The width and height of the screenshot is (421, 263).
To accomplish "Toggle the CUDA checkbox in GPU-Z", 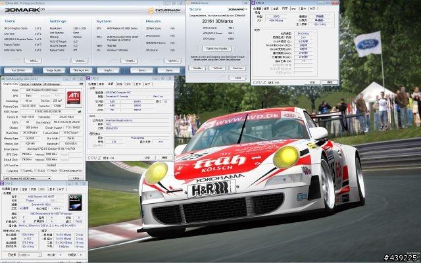I will click(x=36, y=171).
